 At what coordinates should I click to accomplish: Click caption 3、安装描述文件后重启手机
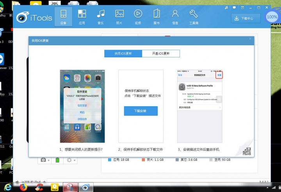199,149
